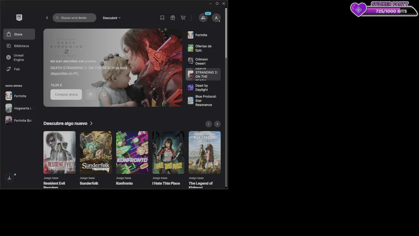Viewport: 419px width, 236px height.
Task: Open Fab in sidebar
Action: (19, 69)
